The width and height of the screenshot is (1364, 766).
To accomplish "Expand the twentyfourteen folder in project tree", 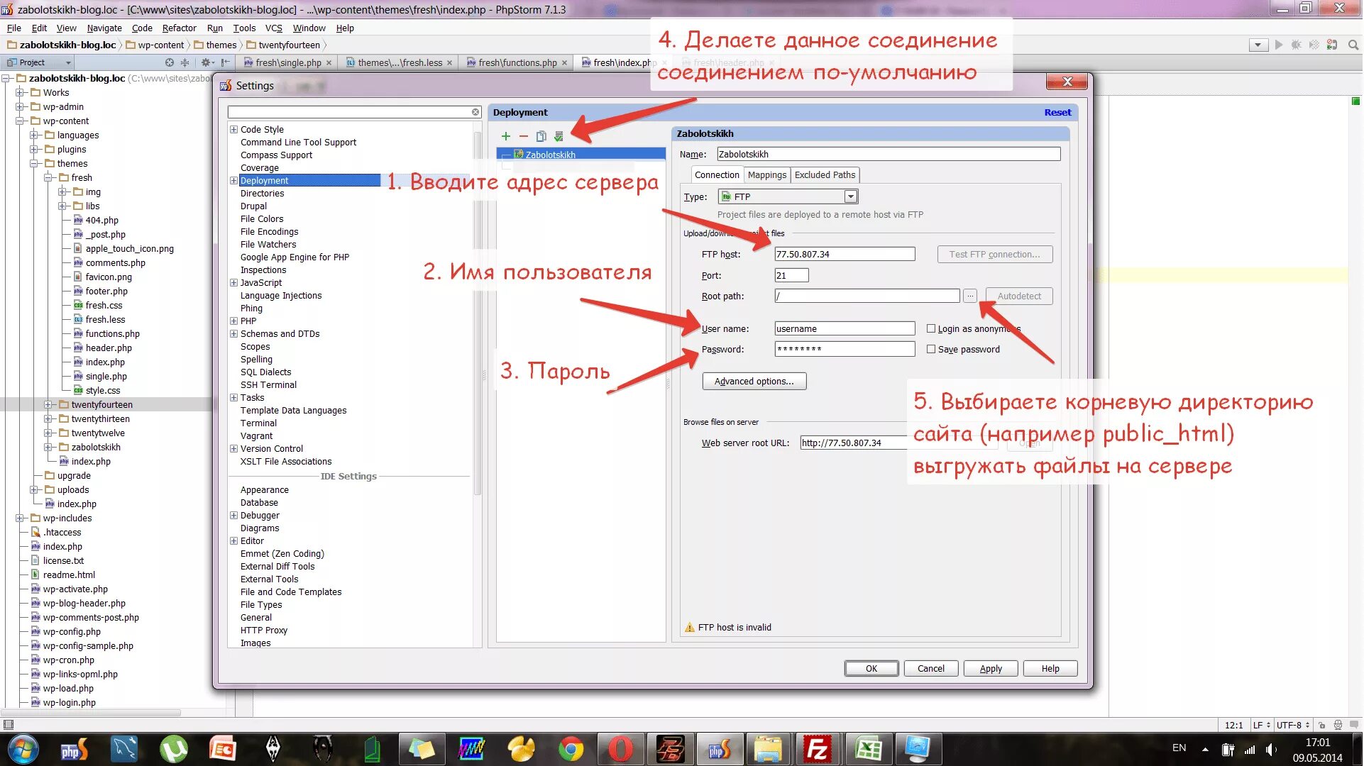I will tap(48, 405).
